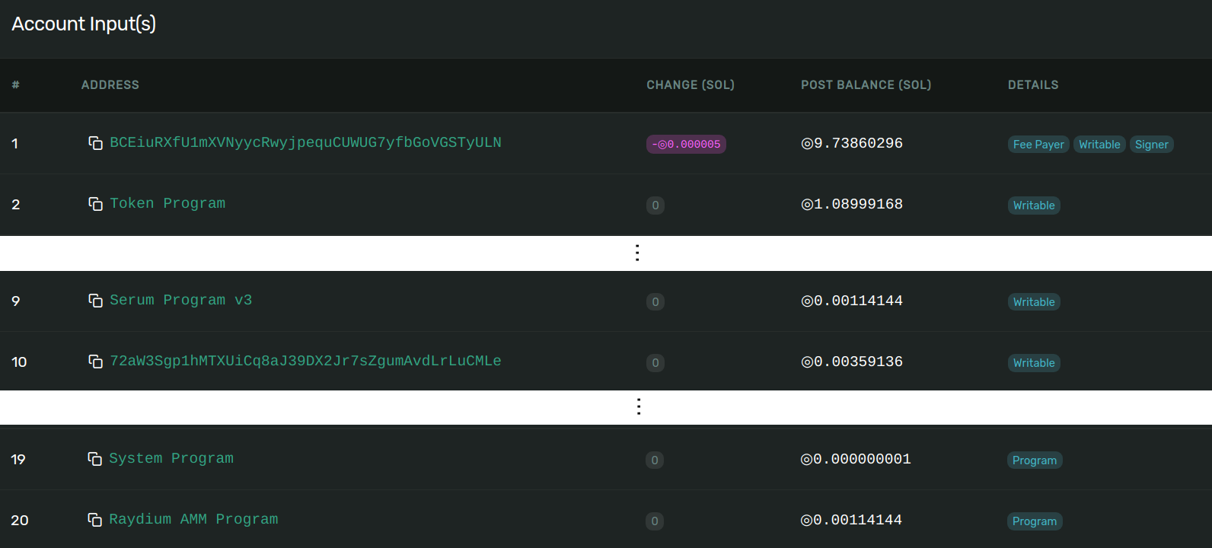This screenshot has height=548, width=1212.
Task: Open the Token Program account link
Action: pyautogui.click(x=167, y=204)
